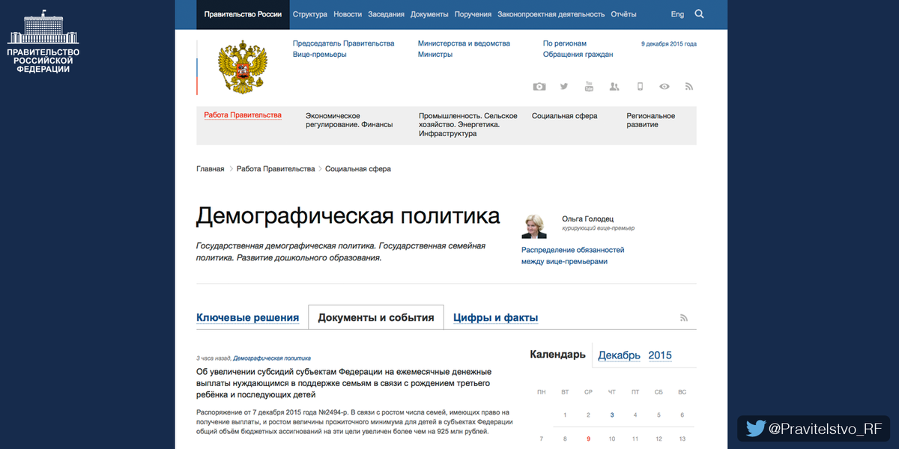
Task: Open the Заседания menu item
Action: click(387, 14)
